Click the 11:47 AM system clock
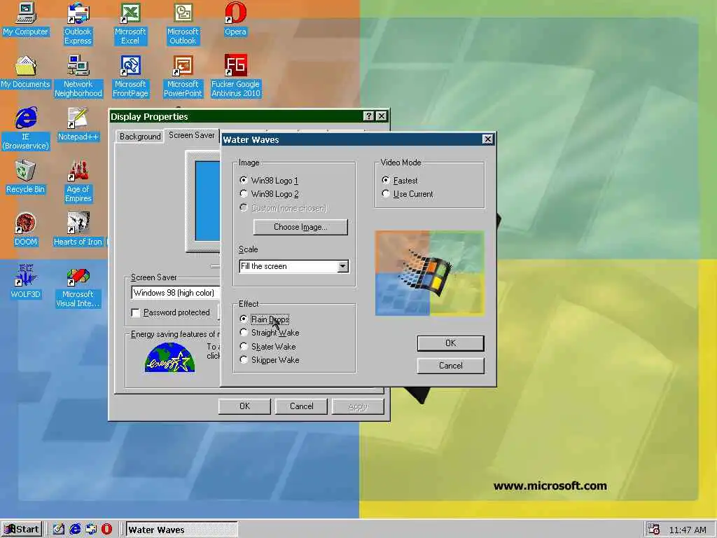The image size is (717, 538). (688, 530)
